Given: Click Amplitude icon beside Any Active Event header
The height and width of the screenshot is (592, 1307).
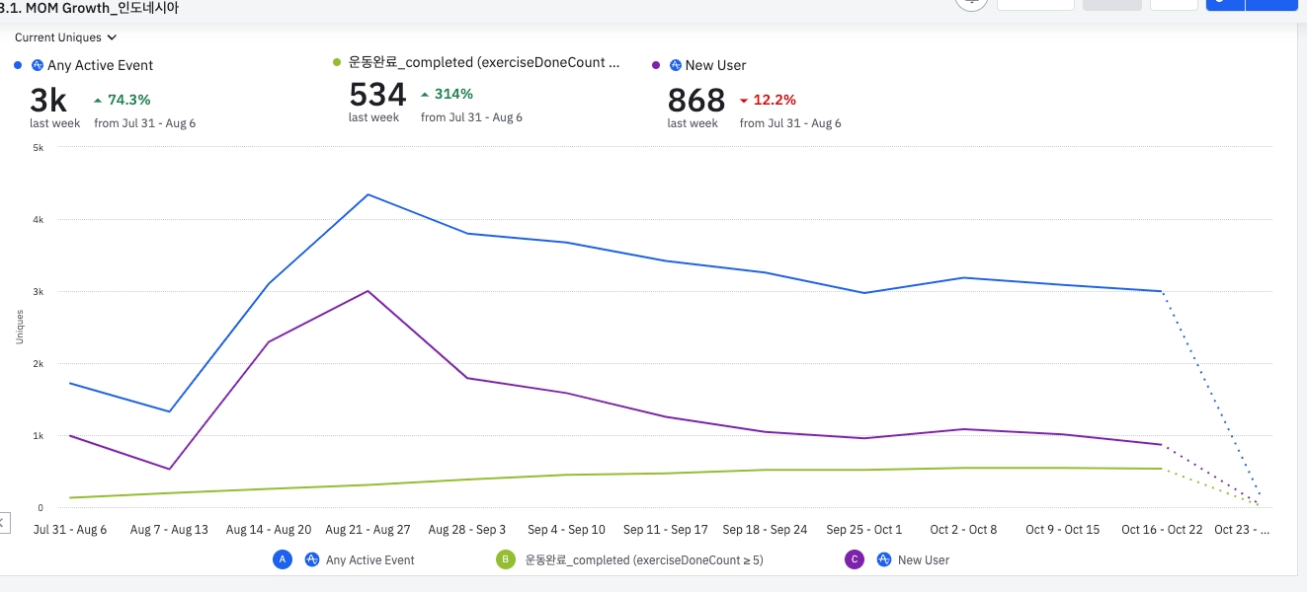Looking at the screenshot, I should pos(38,65).
